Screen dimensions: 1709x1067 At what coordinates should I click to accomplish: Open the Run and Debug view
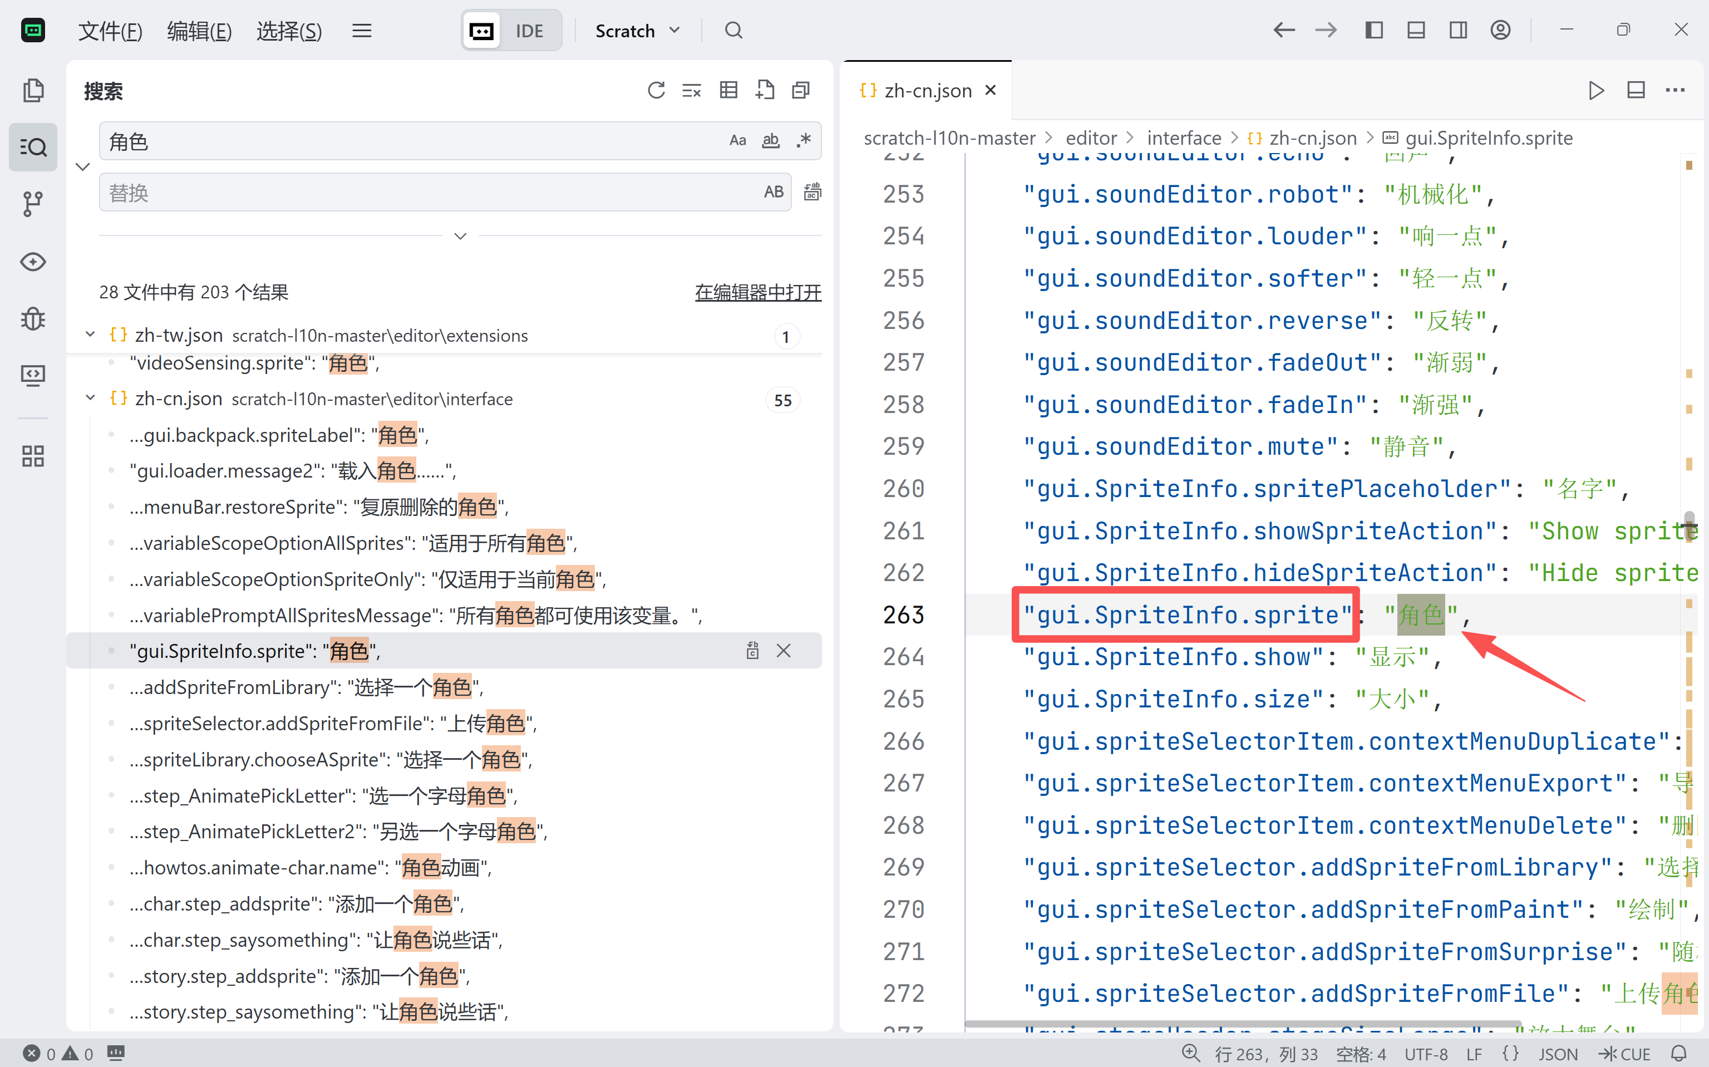(x=32, y=319)
